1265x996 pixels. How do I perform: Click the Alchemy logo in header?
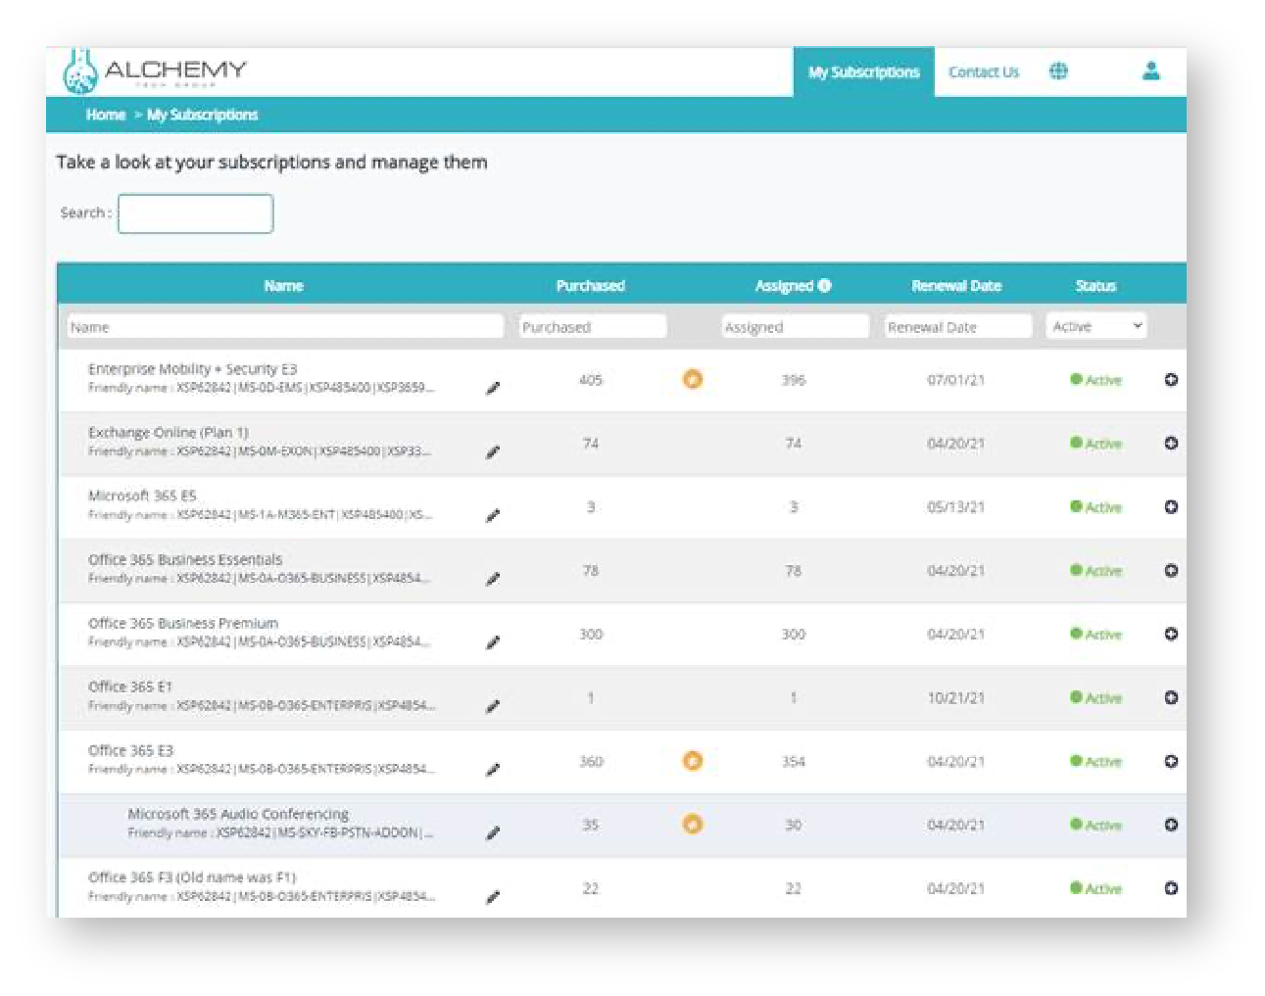tap(155, 71)
